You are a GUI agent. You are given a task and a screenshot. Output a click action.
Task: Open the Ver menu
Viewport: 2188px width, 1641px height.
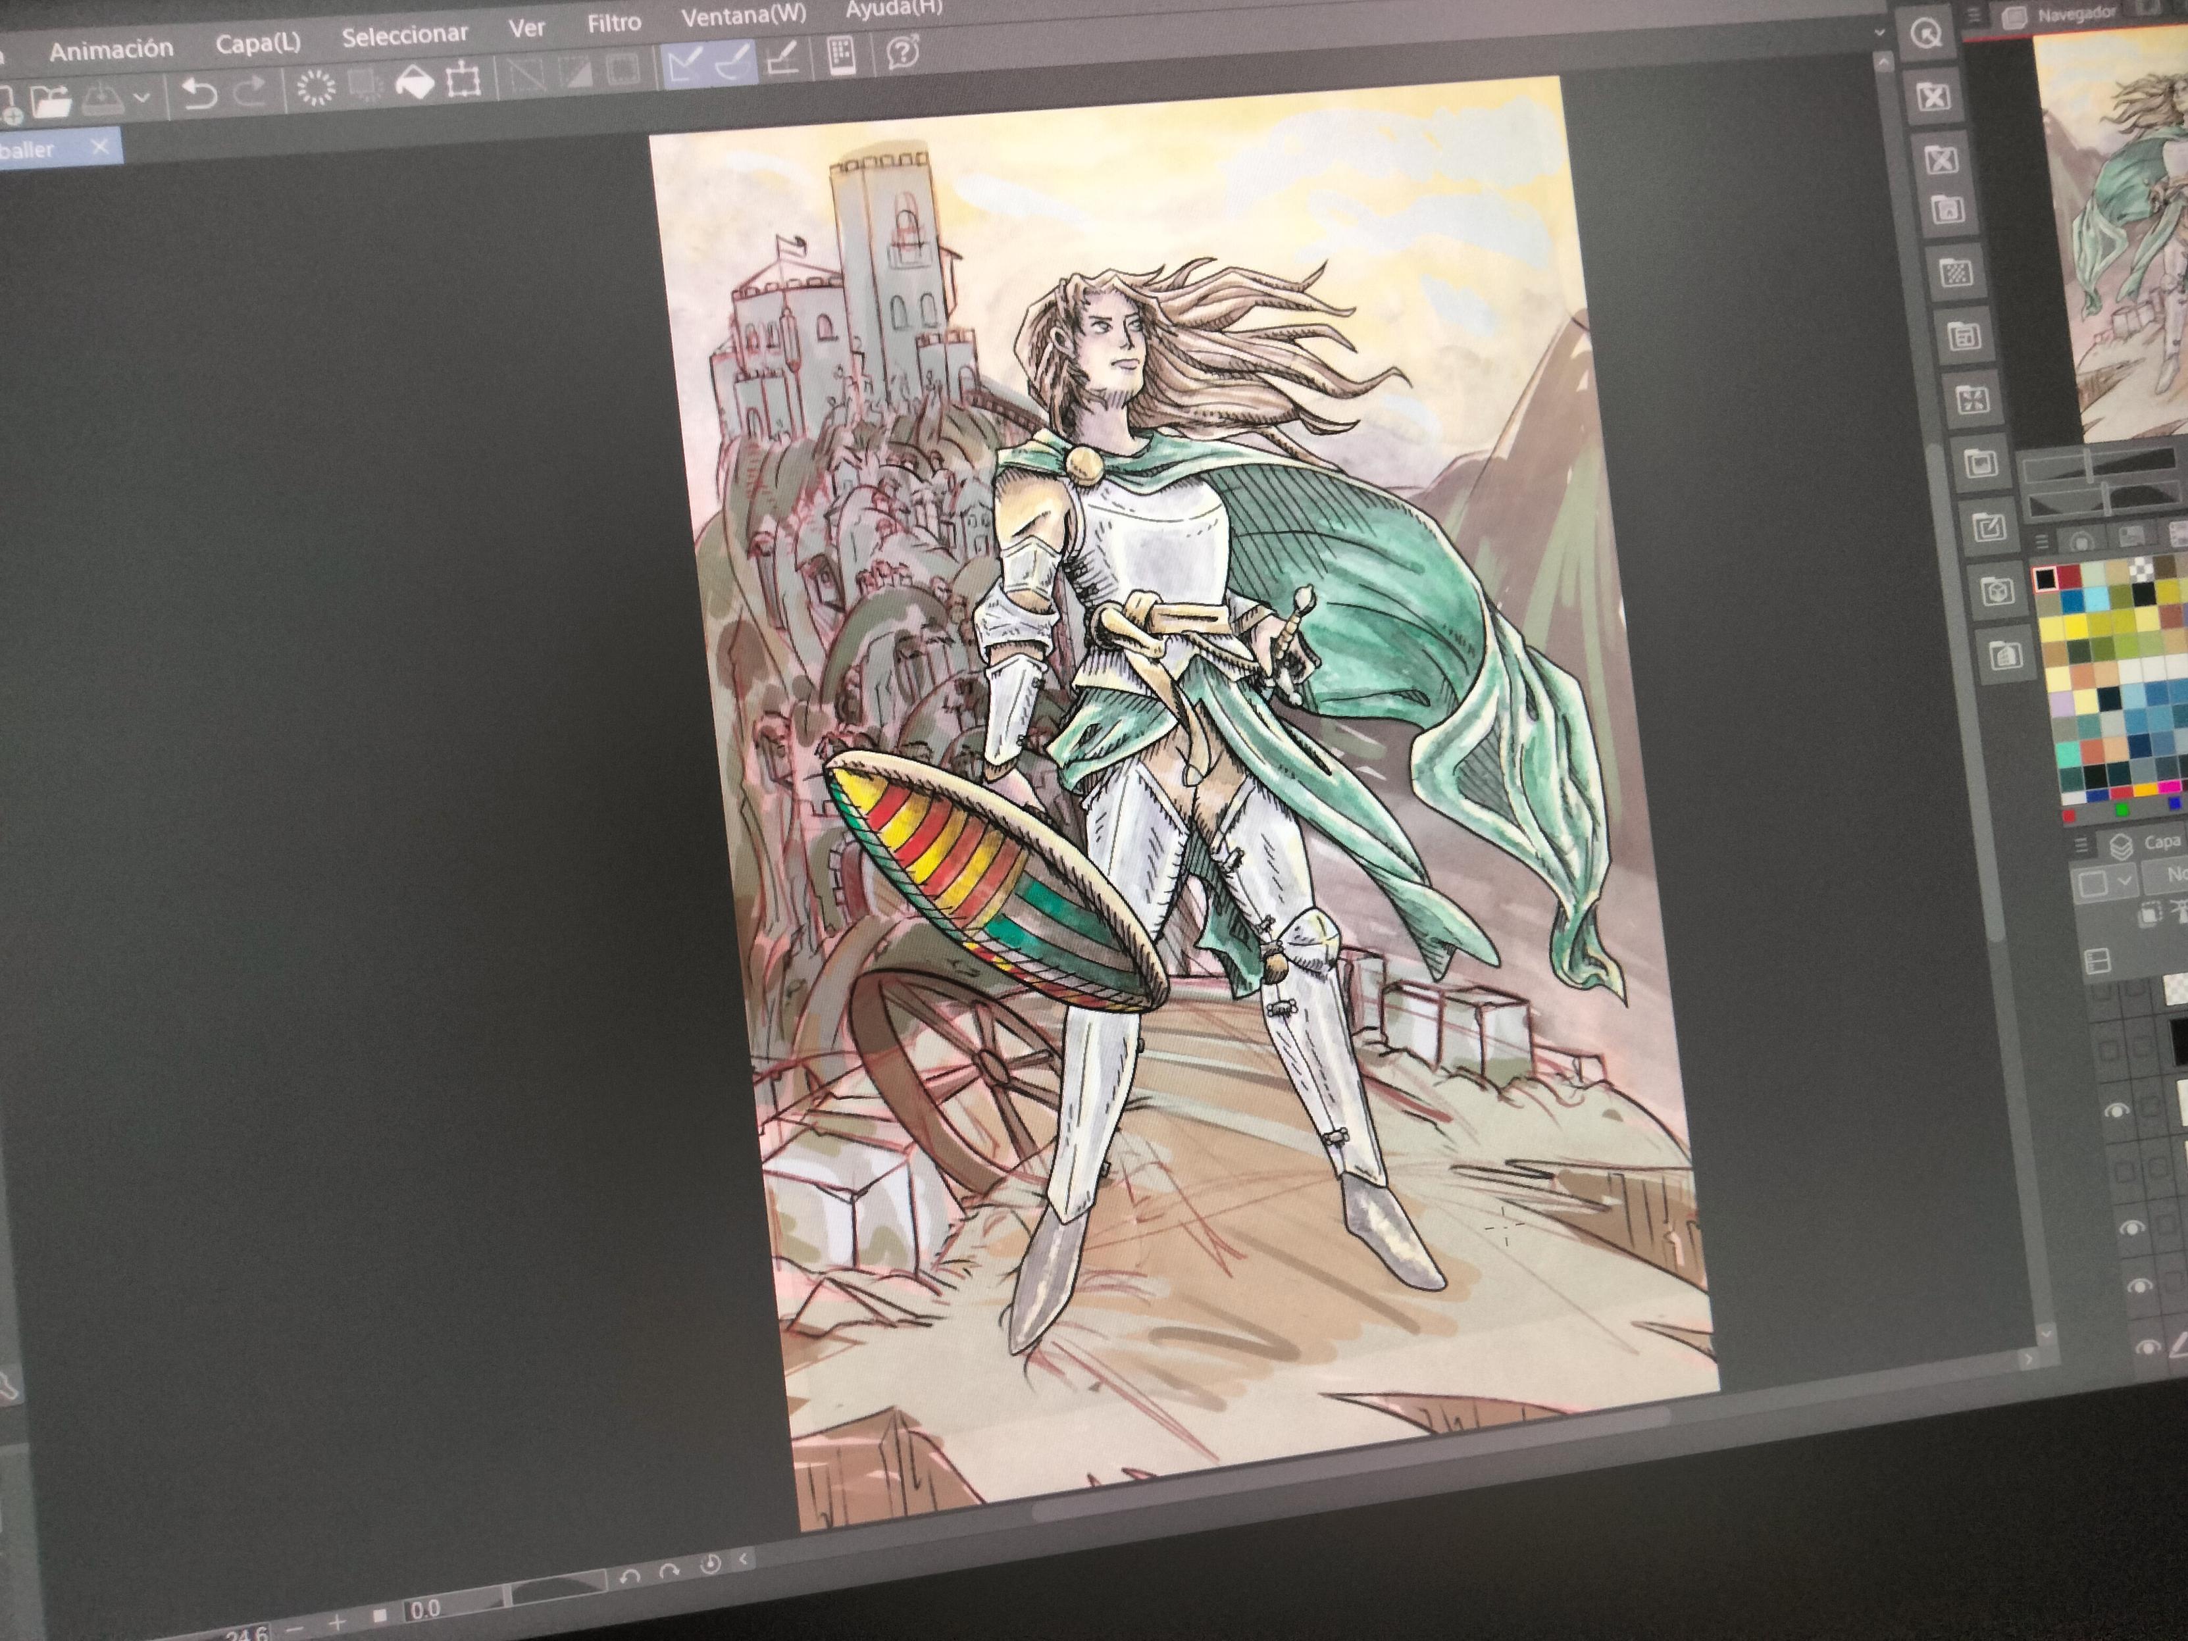[x=526, y=28]
